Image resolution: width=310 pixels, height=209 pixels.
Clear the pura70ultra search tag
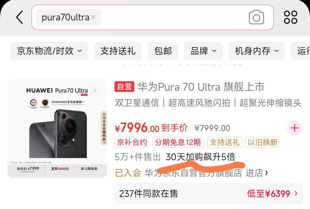[93, 17]
